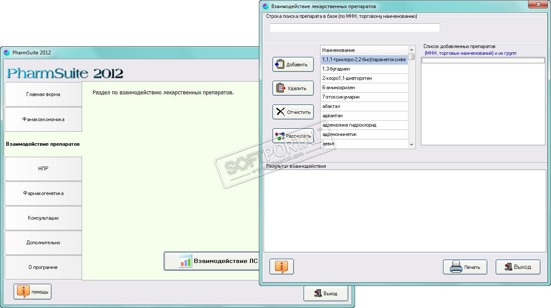Click the drug search input field
Screen dimensions: 551x308
click(x=355, y=28)
